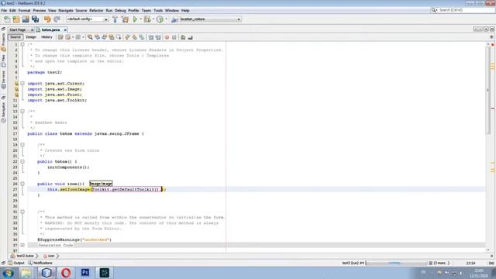Click the Undo toolbar icon
The width and height of the screenshot is (496, 279).
pos(47,19)
